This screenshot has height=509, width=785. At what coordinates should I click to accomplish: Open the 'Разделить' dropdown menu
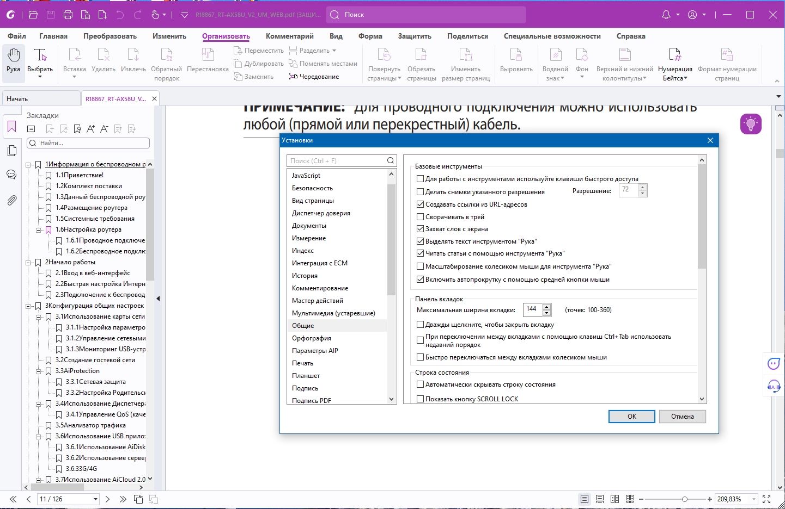(333, 49)
